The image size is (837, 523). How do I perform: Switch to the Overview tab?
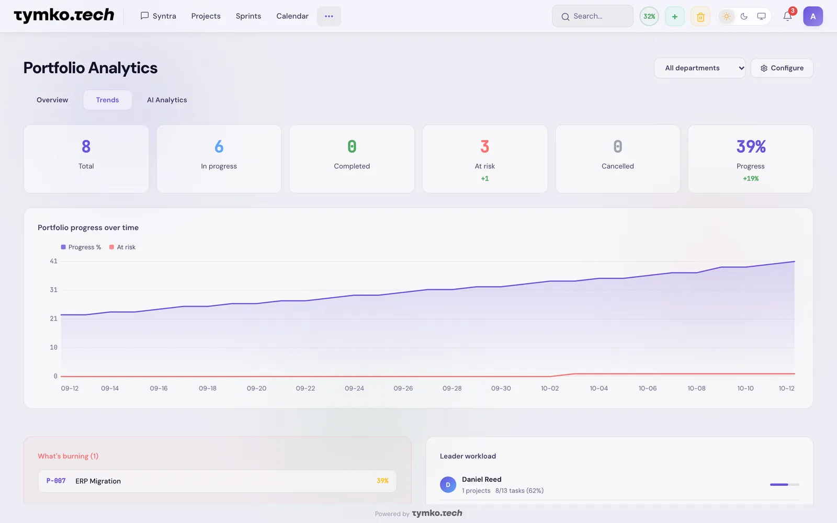52,100
